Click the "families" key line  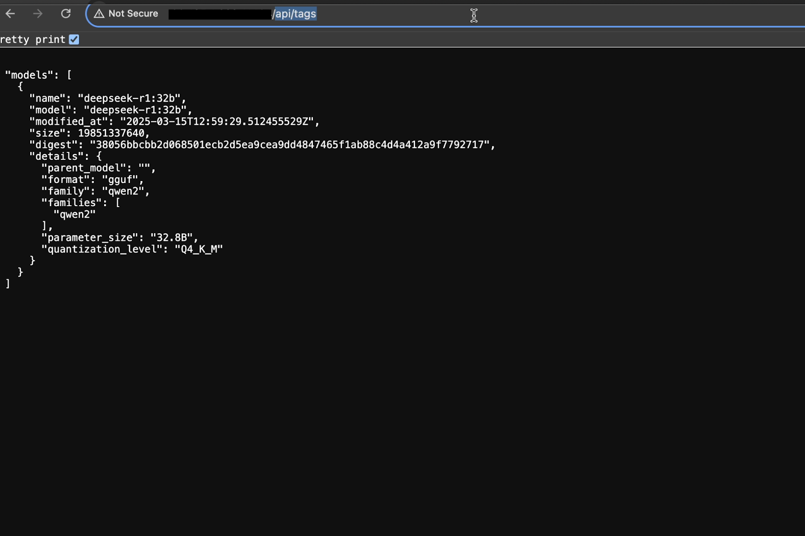coord(80,202)
